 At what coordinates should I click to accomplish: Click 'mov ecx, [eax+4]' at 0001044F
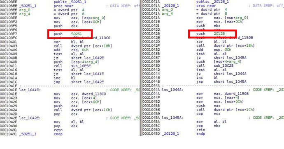218,97
